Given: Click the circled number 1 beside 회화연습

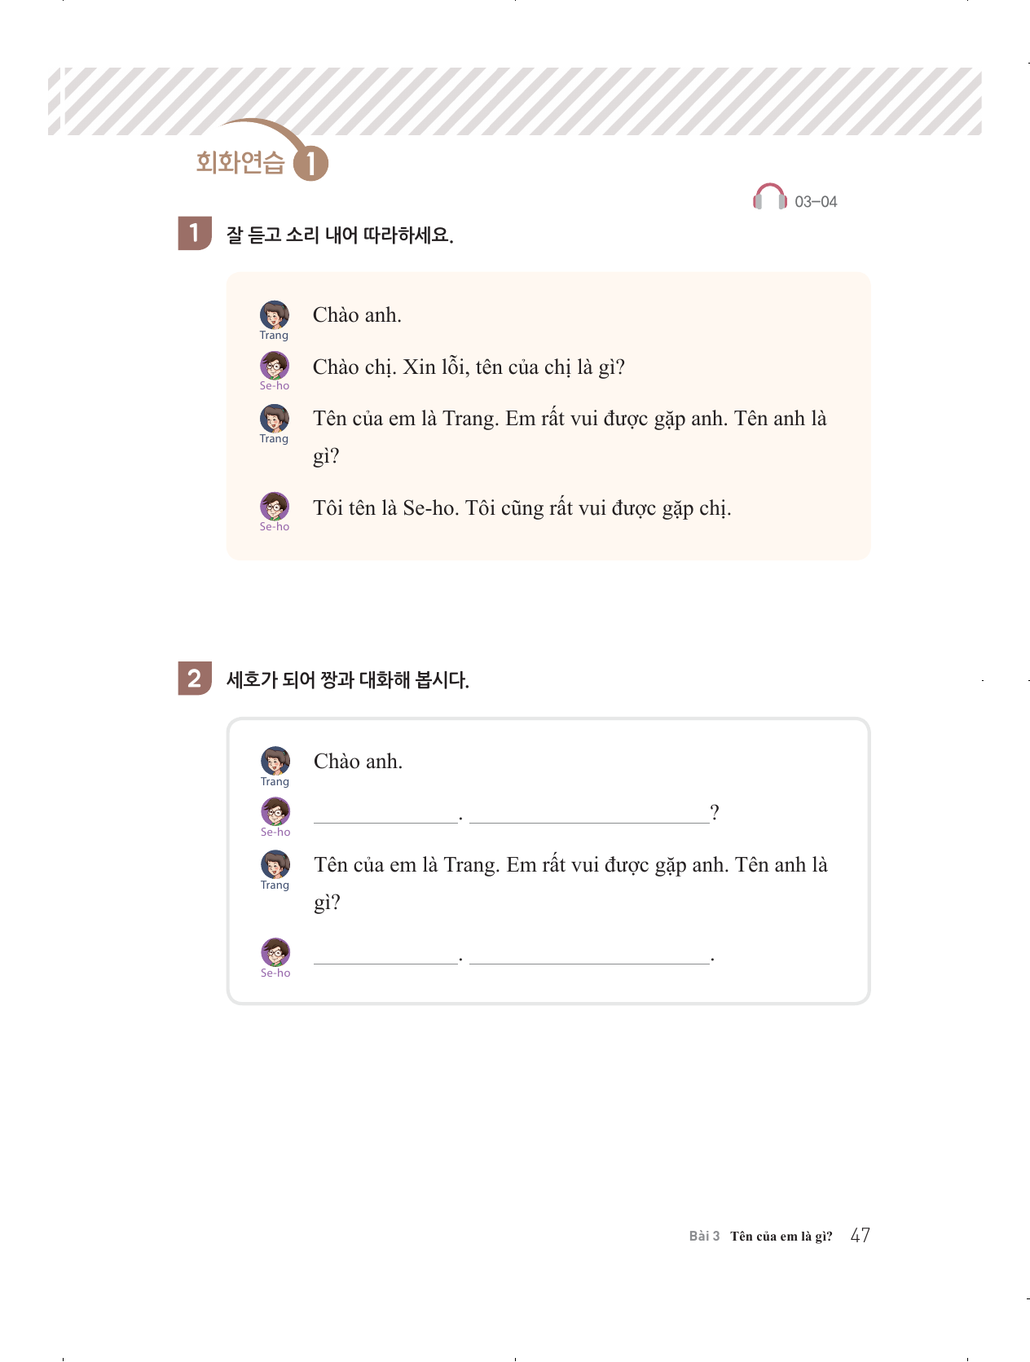Looking at the screenshot, I should click(x=310, y=164).
